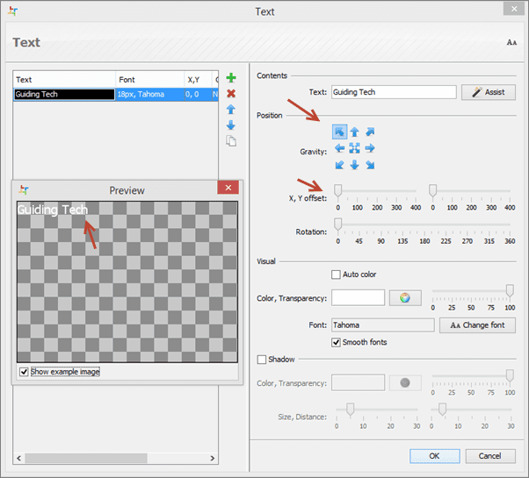Click the Text contents input field
The height and width of the screenshot is (478, 529).
[x=394, y=92]
